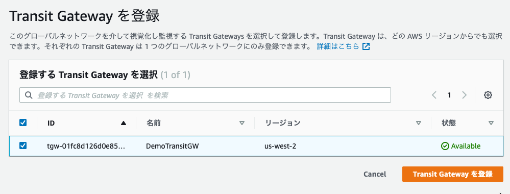This screenshot has height=194, width=510.
Task: Go to next page chevron
Action: tap(464, 95)
